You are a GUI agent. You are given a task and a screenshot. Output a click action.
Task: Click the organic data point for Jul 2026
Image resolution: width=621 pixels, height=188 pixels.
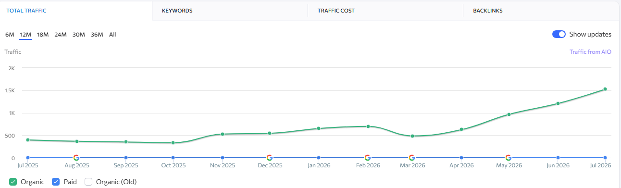[x=605, y=89]
